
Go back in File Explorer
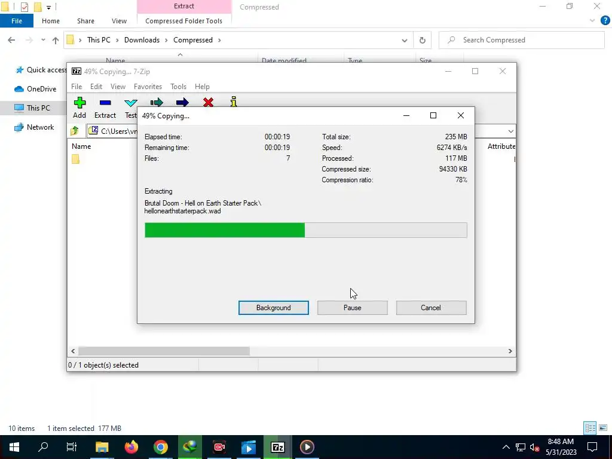[x=11, y=40]
